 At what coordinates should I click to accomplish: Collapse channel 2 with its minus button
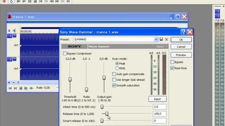tap(14, 59)
